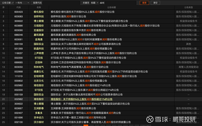This screenshot has width=202, height=126.
Task: Select stock code 603083
Action: click(x=18, y=17)
